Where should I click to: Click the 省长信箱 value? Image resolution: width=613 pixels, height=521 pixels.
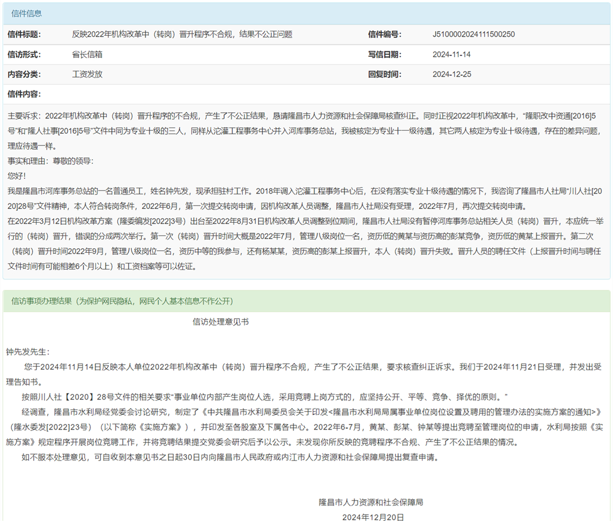point(87,54)
